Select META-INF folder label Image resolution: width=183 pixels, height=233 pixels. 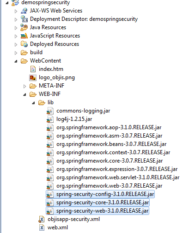(52, 86)
